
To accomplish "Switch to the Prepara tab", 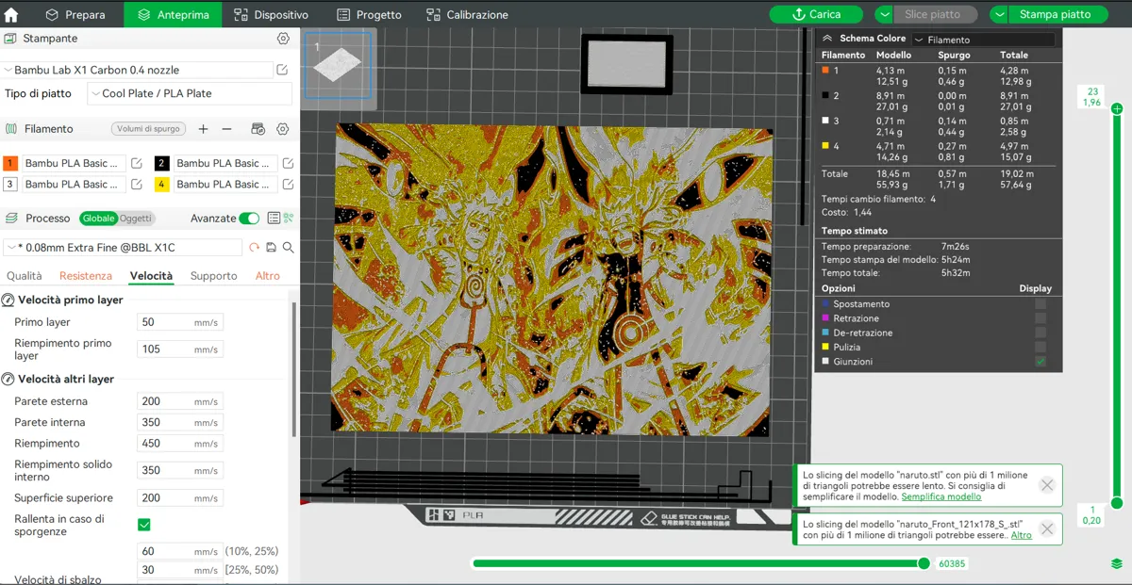I will (75, 14).
